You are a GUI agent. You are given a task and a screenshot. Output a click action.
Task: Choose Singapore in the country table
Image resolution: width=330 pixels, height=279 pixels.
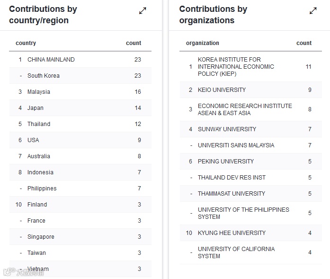[80, 237]
